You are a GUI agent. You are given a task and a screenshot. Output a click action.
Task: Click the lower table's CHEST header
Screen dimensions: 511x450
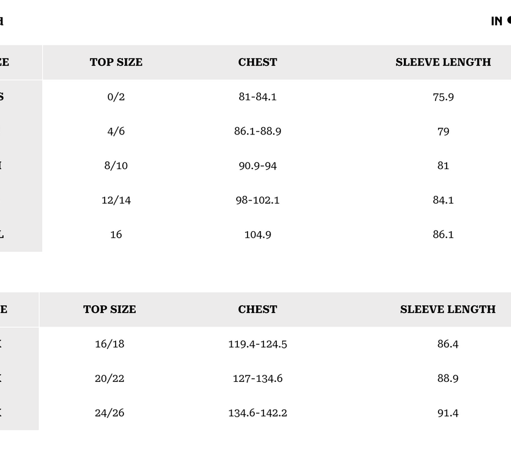coord(257,310)
